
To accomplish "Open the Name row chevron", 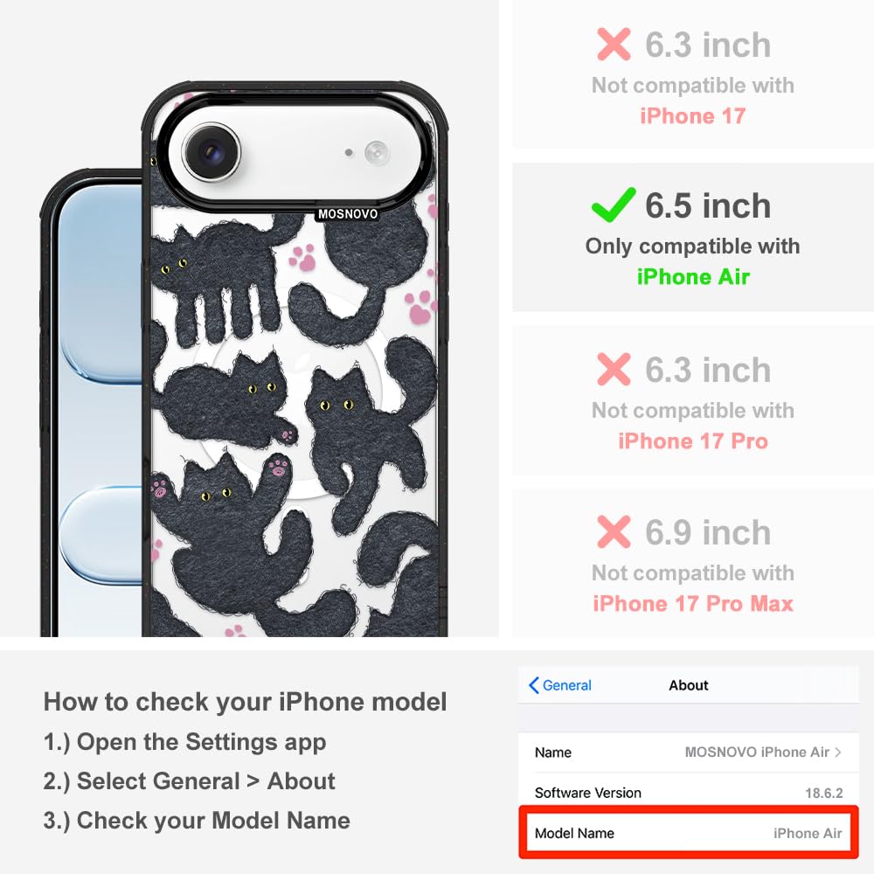I will [838, 752].
